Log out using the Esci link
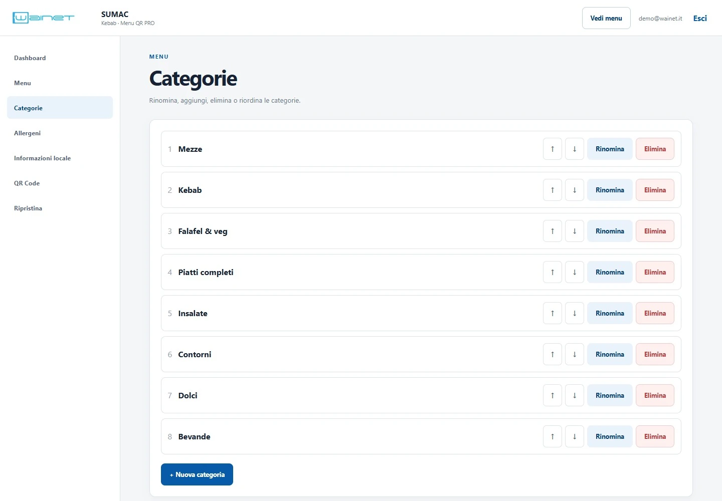 click(700, 18)
